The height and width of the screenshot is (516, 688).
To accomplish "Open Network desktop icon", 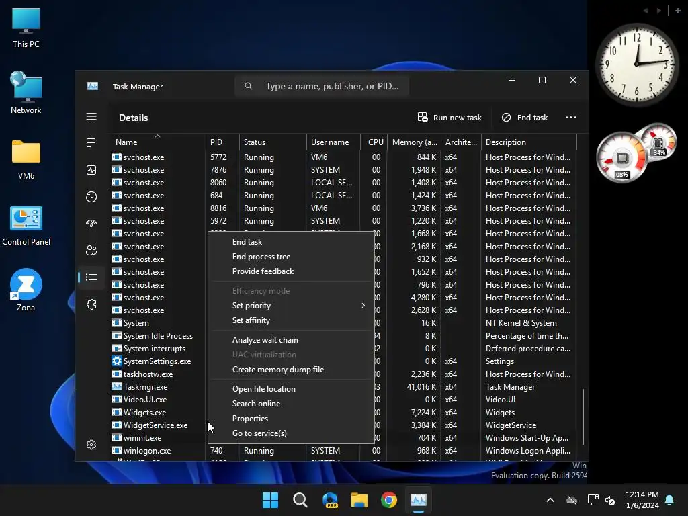I will pos(26,93).
